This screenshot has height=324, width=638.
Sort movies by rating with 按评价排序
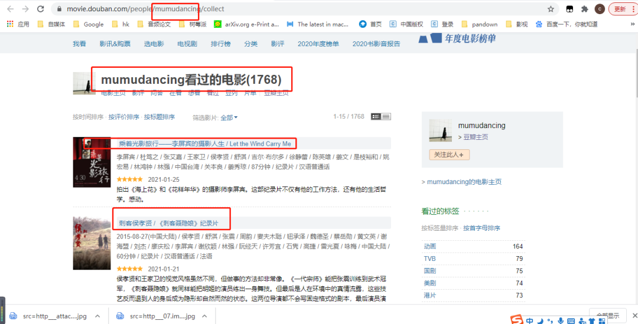coord(123,117)
